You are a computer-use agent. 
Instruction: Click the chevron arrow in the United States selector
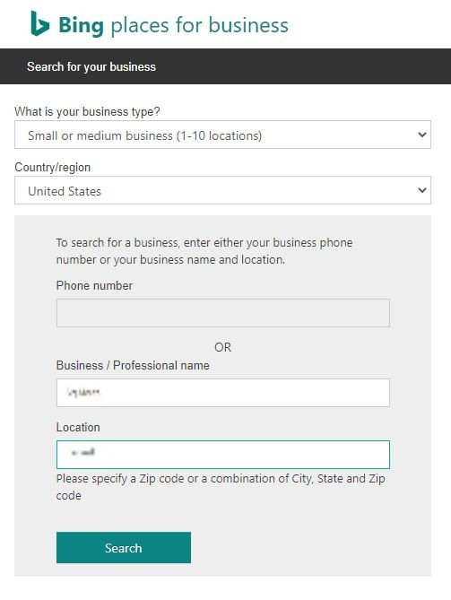point(422,190)
